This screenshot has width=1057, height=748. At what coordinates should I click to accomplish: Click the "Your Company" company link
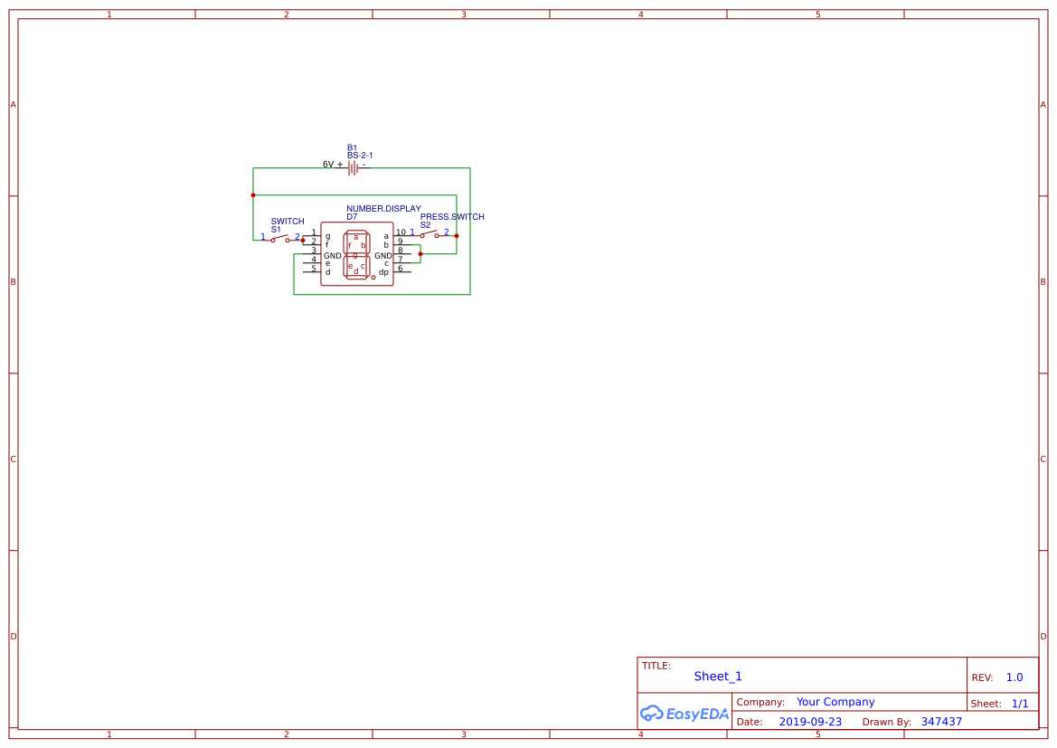click(x=835, y=702)
